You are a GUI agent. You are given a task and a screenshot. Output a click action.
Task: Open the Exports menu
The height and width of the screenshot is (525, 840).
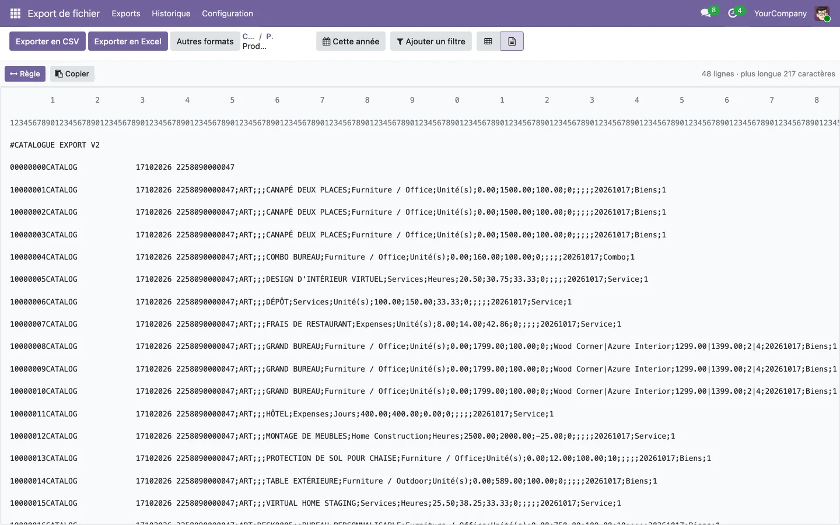point(126,13)
